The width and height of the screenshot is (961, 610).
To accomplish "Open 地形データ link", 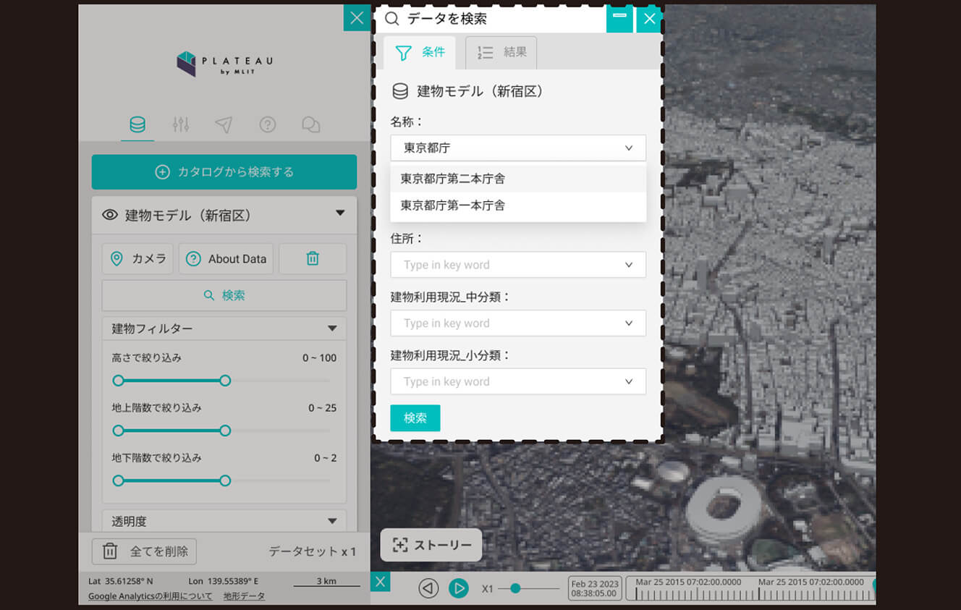I will (244, 596).
